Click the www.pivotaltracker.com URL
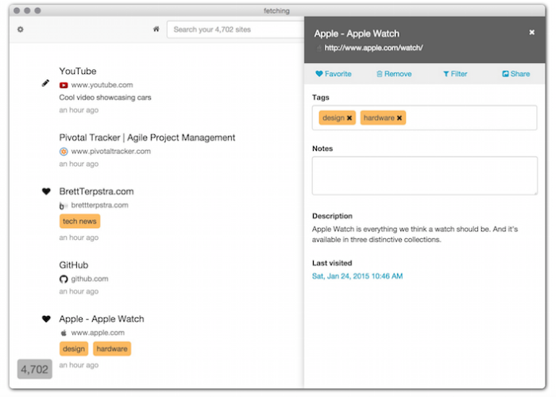 [111, 152]
